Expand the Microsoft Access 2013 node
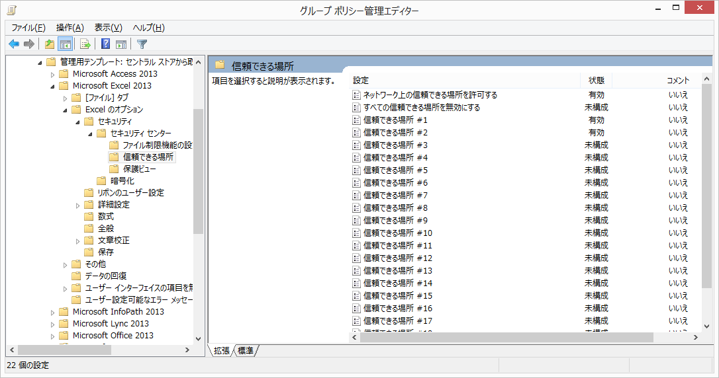The width and height of the screenshot is (719, 378). [52, 74]
